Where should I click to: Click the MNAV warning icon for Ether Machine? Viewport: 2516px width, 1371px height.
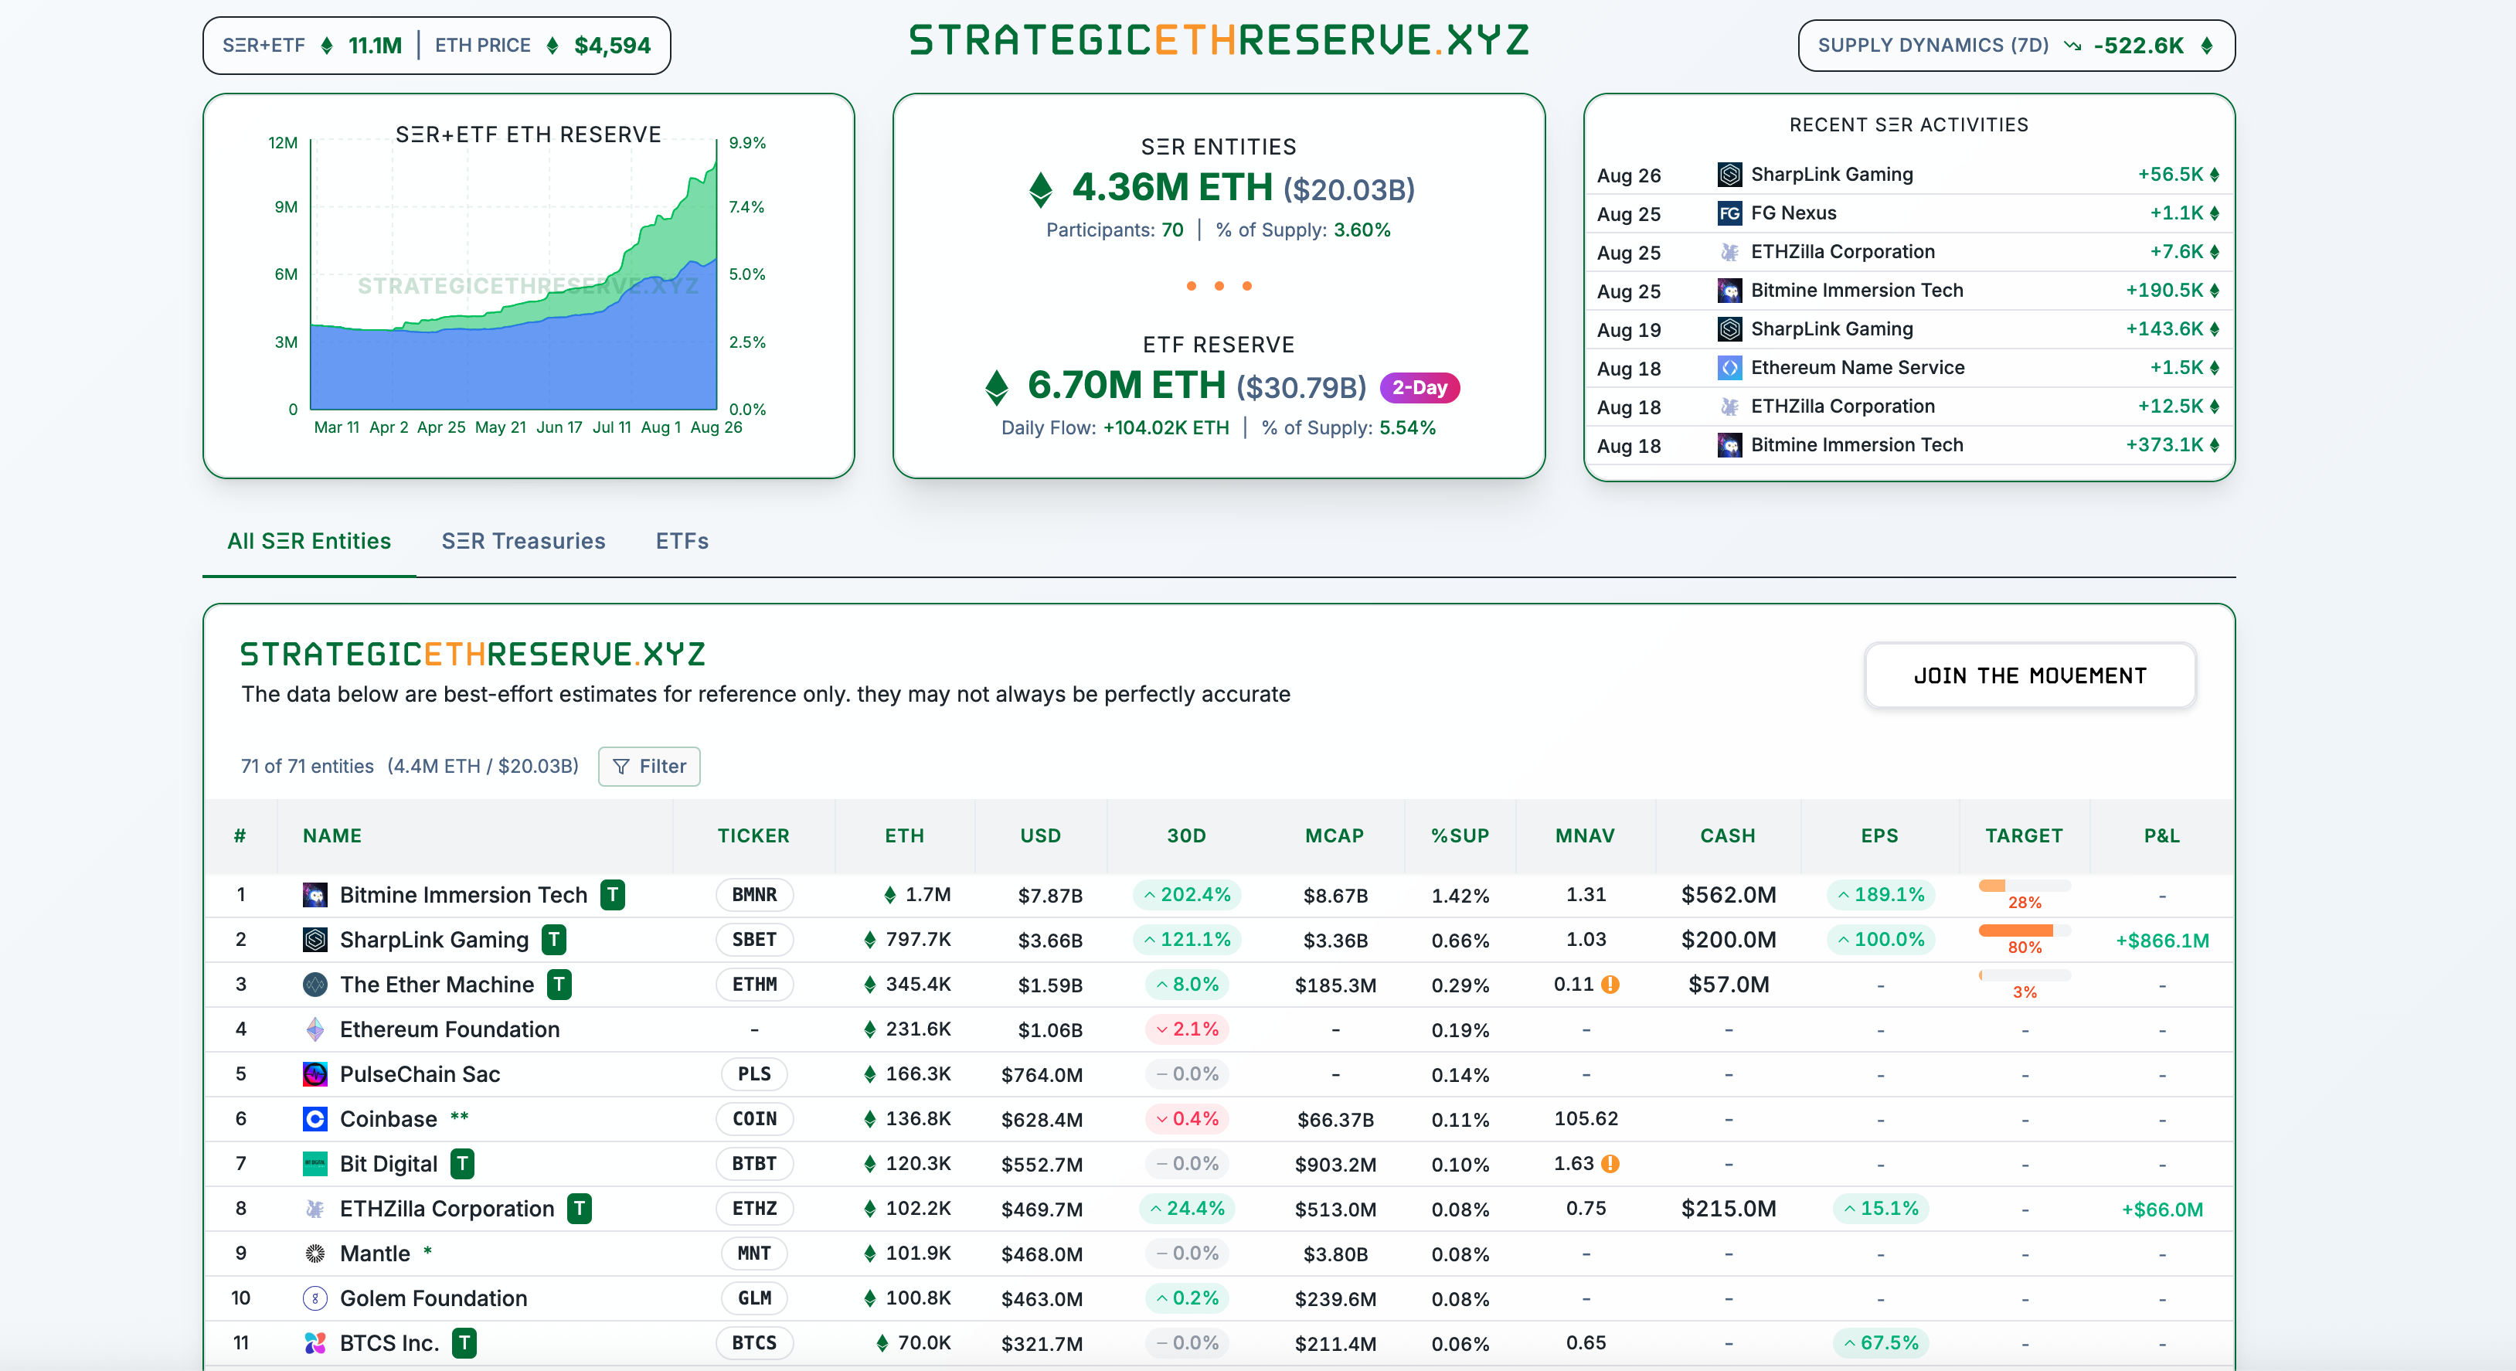coord(1610,985)
